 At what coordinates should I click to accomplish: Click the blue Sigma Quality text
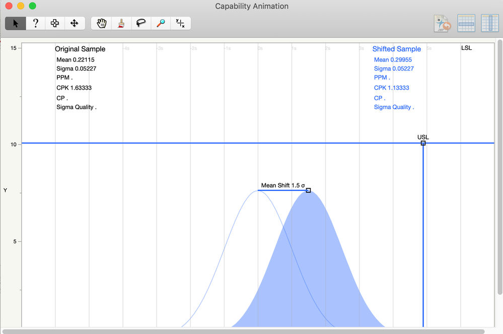click(394, 107)
